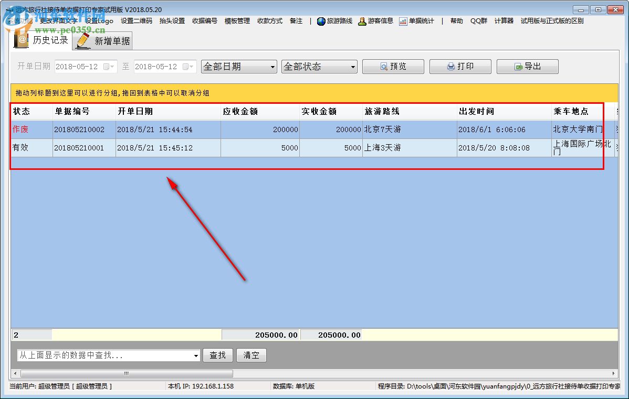Open the 模板管理 menu item

pyautogui.click(x=237, y=21)
